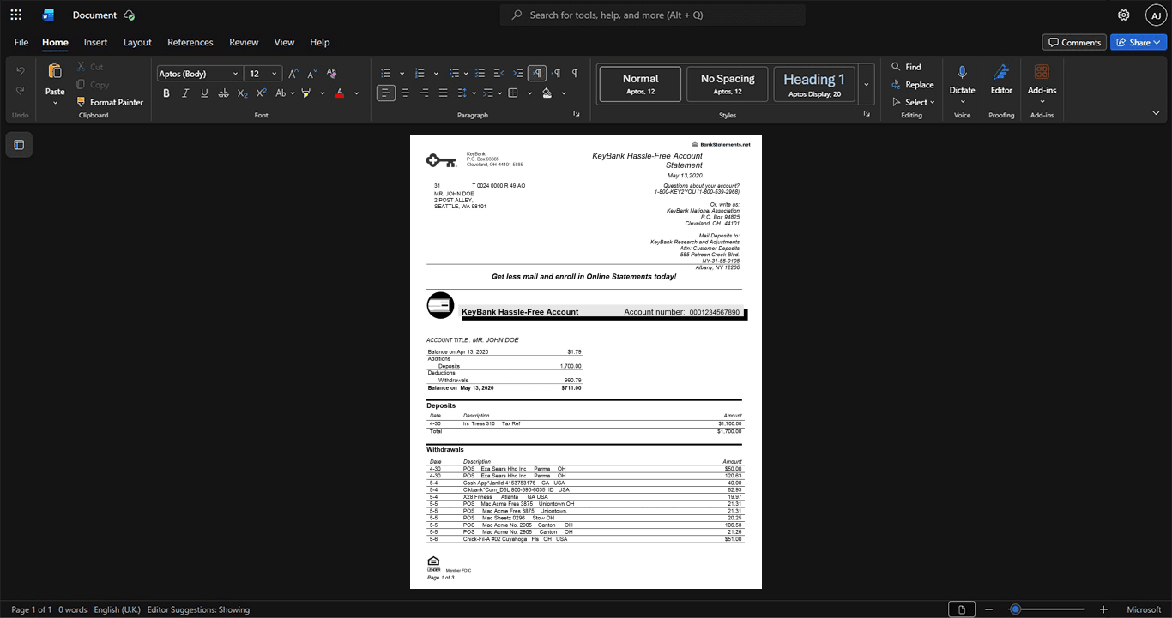The image size is (1172, 618).
Task: Toggle Italic formatting
Action: [185, 93]
